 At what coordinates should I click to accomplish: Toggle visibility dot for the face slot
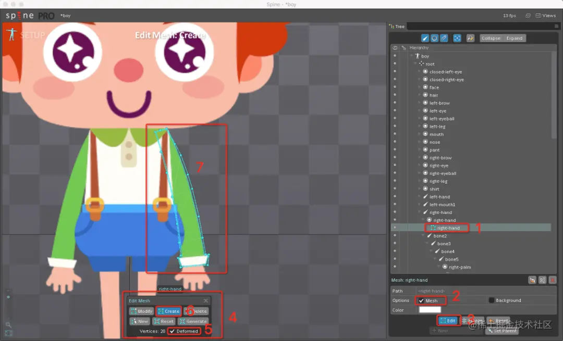395,87
